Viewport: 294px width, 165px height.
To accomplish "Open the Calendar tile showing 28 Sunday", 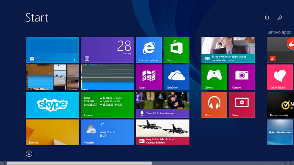I will (108, 50).
